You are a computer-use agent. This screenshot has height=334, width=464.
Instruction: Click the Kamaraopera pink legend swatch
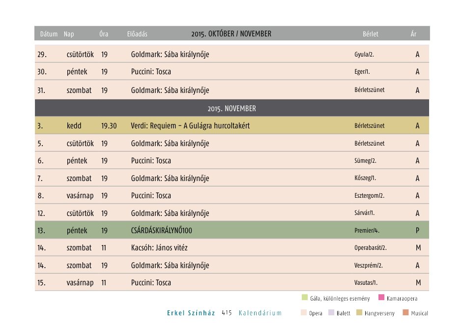(x=381, y=297)
